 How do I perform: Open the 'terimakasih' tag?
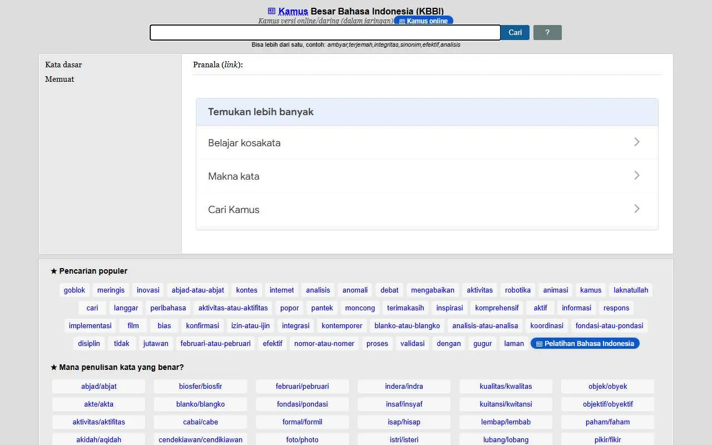pyautogui.click(x=406, y=308)
